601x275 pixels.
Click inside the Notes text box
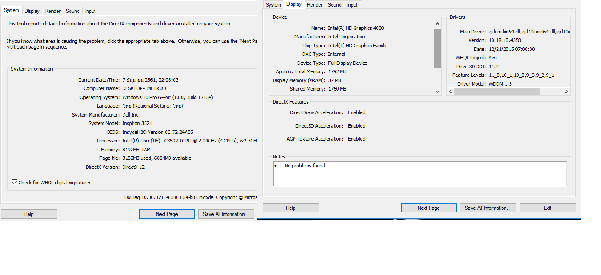click(x=420, y=174)
